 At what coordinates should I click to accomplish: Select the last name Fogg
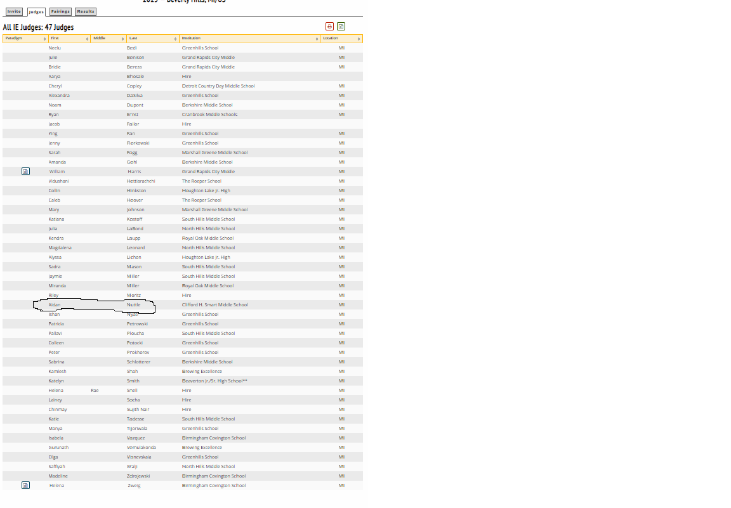[x=132, y=153]
